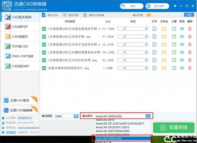The width and height of the screenshot is (197, 143).
Task: Click the 清空文件列表 clear list button
Action: click(94, 15)
